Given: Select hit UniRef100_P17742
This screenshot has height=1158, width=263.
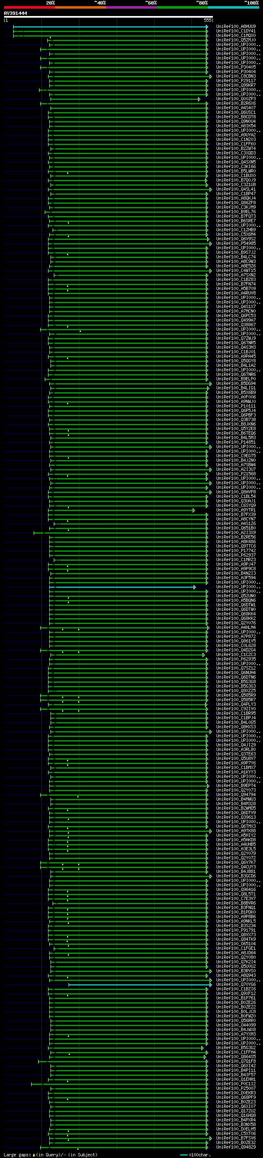Looking at the screenshot, I should 236,551.
